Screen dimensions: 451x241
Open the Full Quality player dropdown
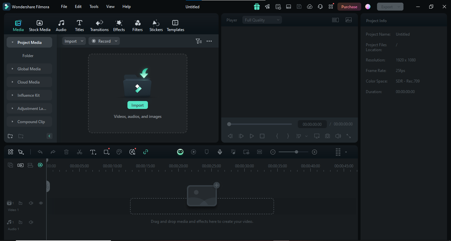(262, 20)
